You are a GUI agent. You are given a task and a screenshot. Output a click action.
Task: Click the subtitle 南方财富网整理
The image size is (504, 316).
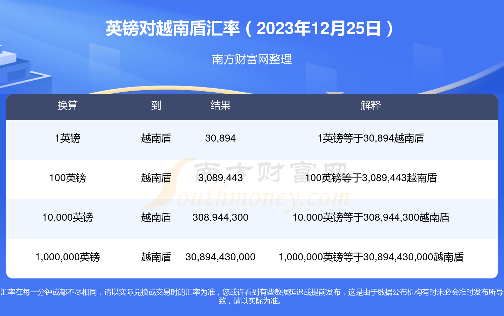coord(252,59)
